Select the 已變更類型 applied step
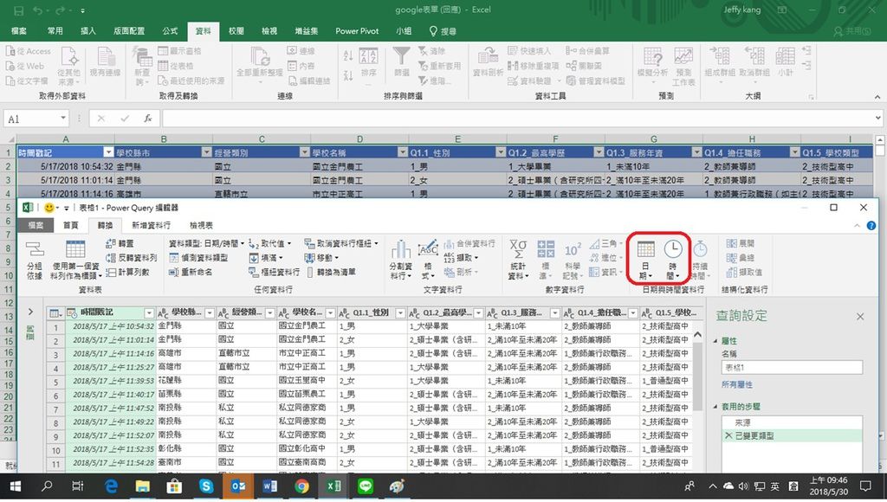Viewport: 887px width, 502px height. tap(792, 436)
